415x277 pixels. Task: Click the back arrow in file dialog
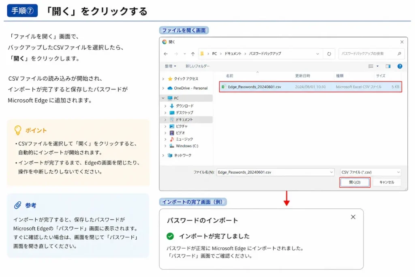pyautogui.click(x=166, y=54)
